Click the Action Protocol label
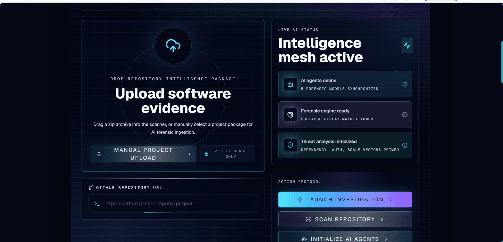This screenshot has height=242, width=503. click(x=299, y=182)
